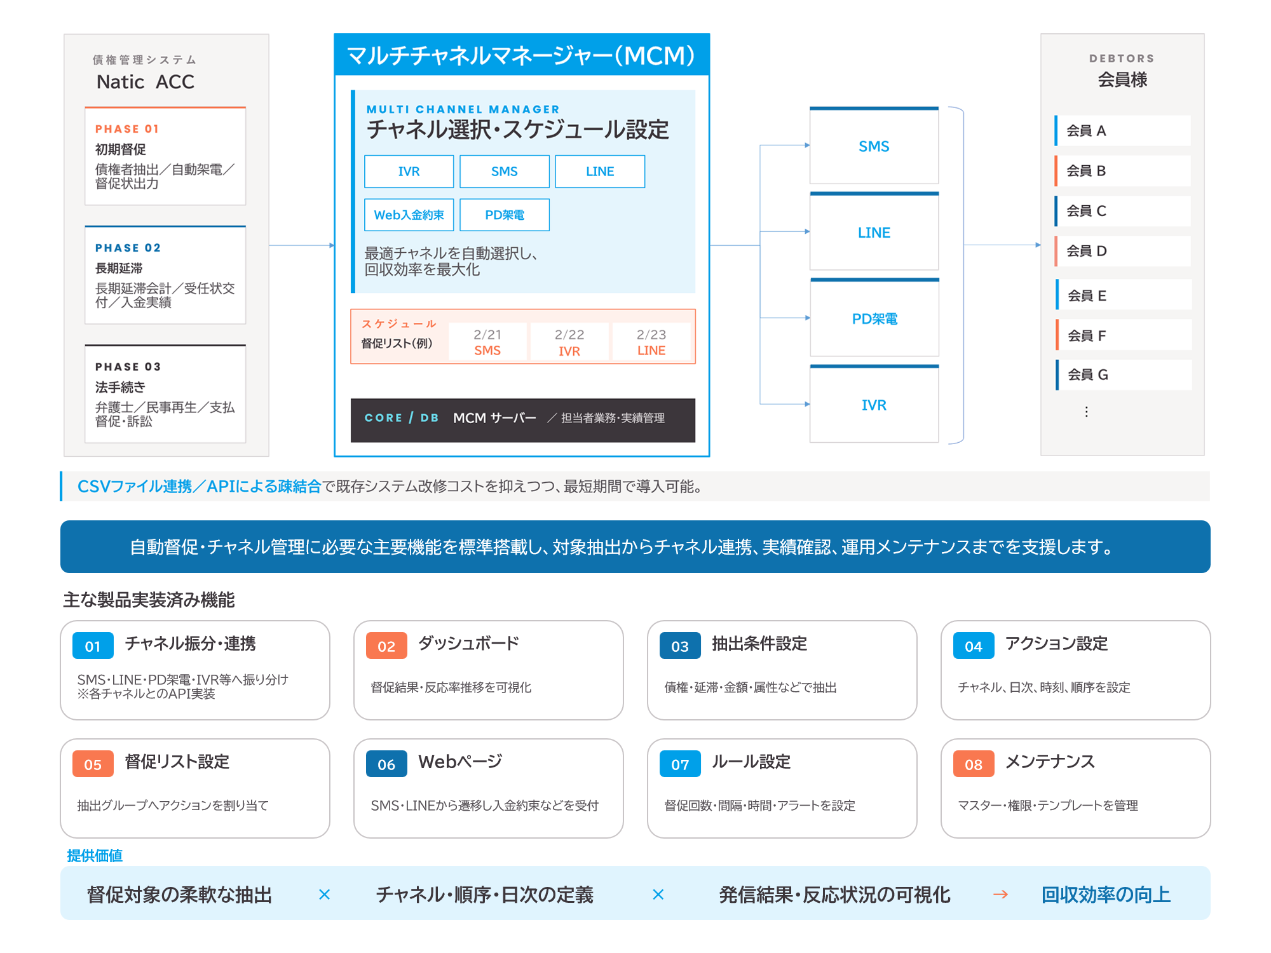Select 会員 G in debtors list
This screenshot has width=1271, height=953.
1123,375
